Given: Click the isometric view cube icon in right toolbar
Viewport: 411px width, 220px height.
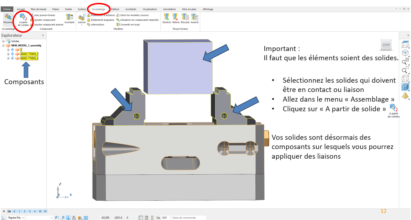Looking at the screenshot, I should (x=405, y=53).
